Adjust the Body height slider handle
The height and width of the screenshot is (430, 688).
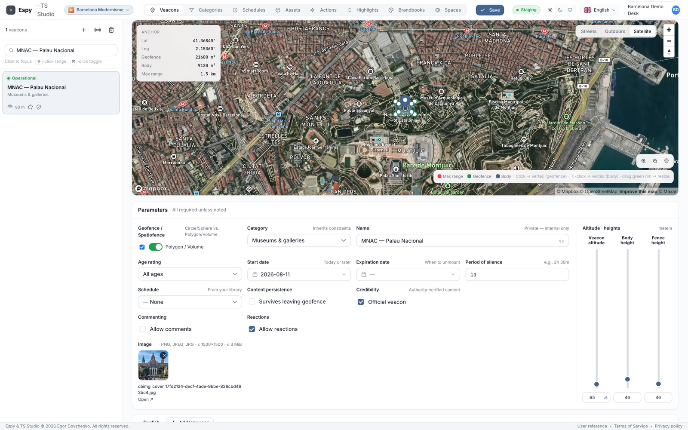[x=627, y=379]
